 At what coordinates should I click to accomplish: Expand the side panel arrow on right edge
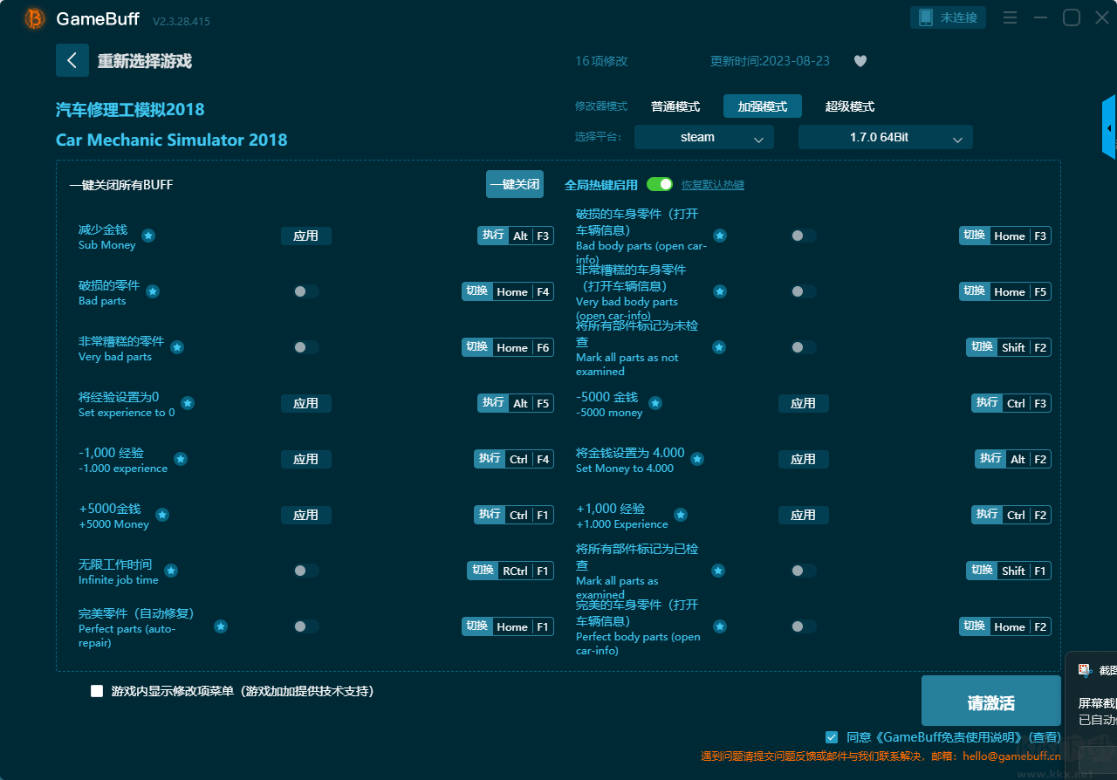tap(1109, 127)
